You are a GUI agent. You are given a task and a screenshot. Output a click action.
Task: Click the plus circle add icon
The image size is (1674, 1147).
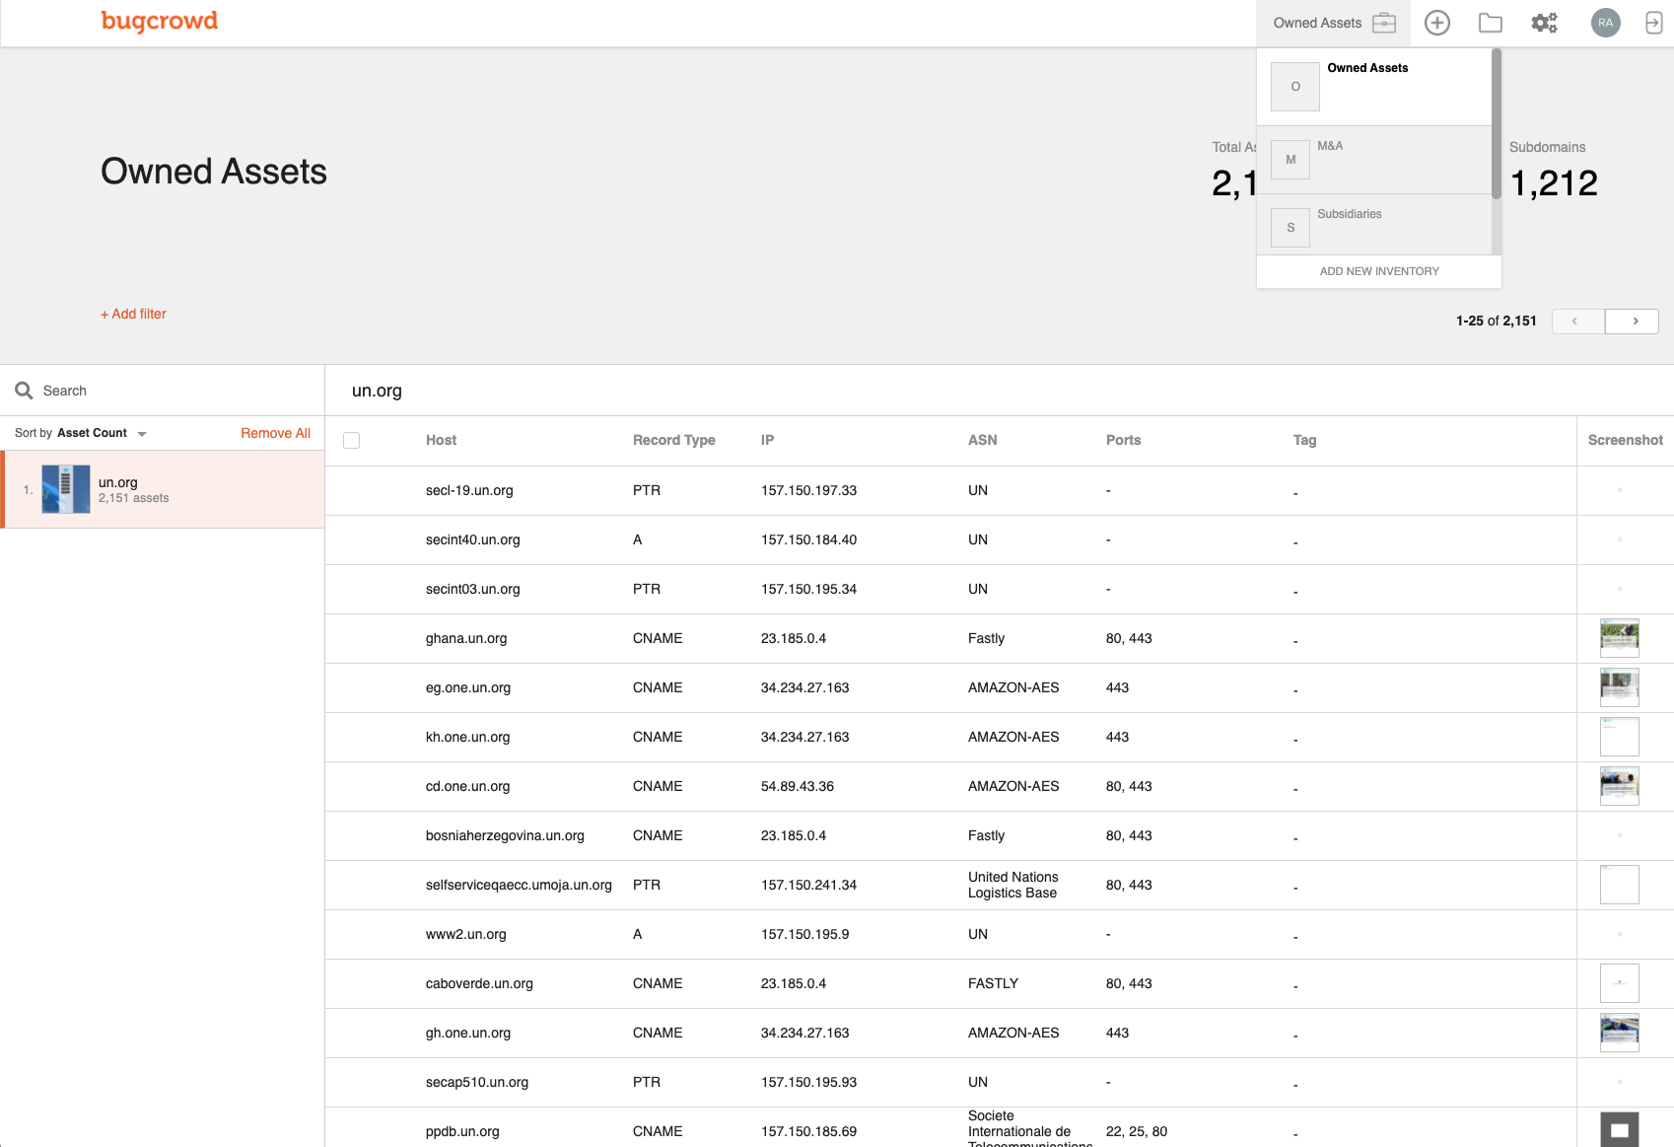pos(1437,23)
